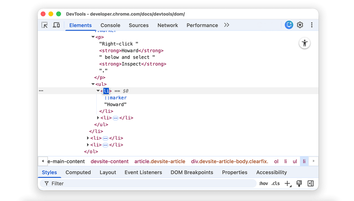Open the AI assistance button
The width and height of the screenshot is (354, 201).
click(289, 25)
